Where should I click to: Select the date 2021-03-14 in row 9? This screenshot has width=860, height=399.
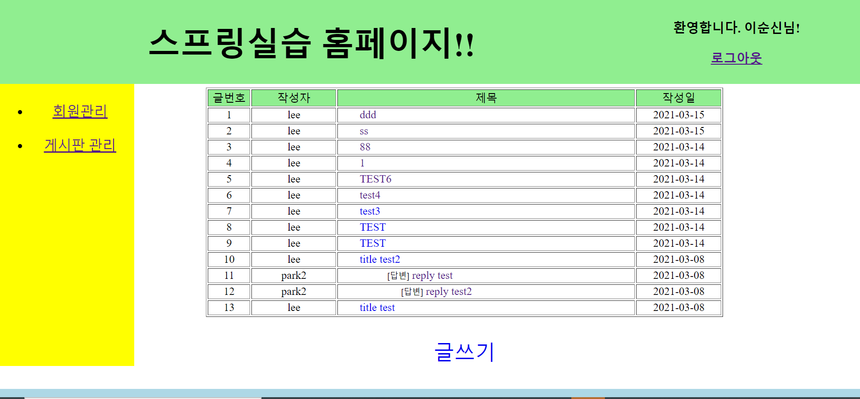[x=679, y=244]
